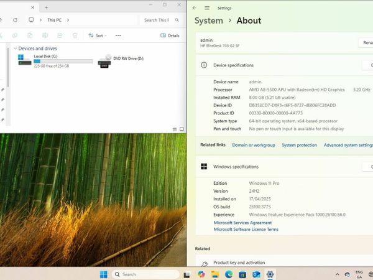Open a new tab in File Explorer

pyautogui.click(x=47, y=7)
